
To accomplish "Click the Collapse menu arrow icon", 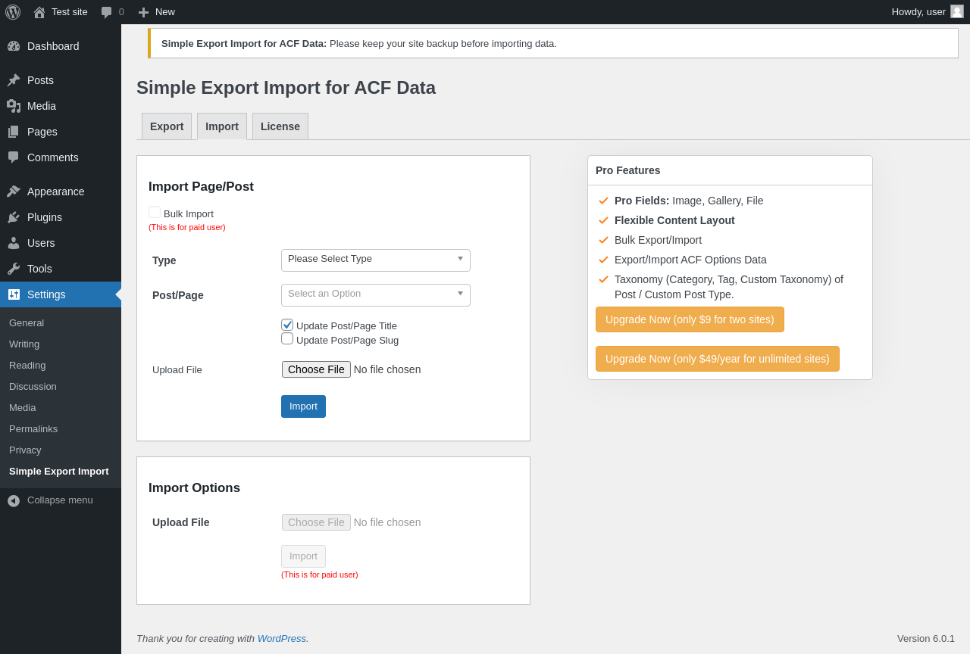I will click(x=14, y=500).
